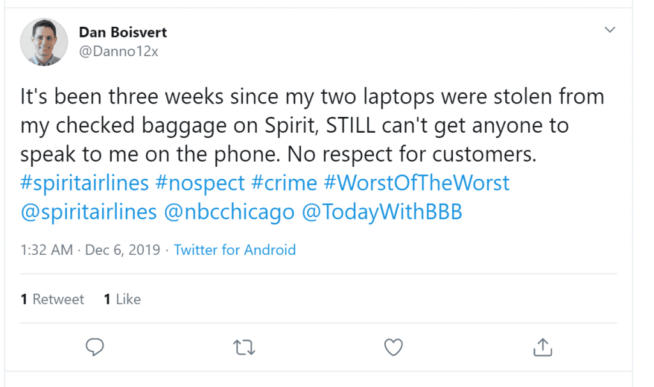Screen dimensions: 654x387
Task: Click the share upload icon
Action: (x=543, y=347)
